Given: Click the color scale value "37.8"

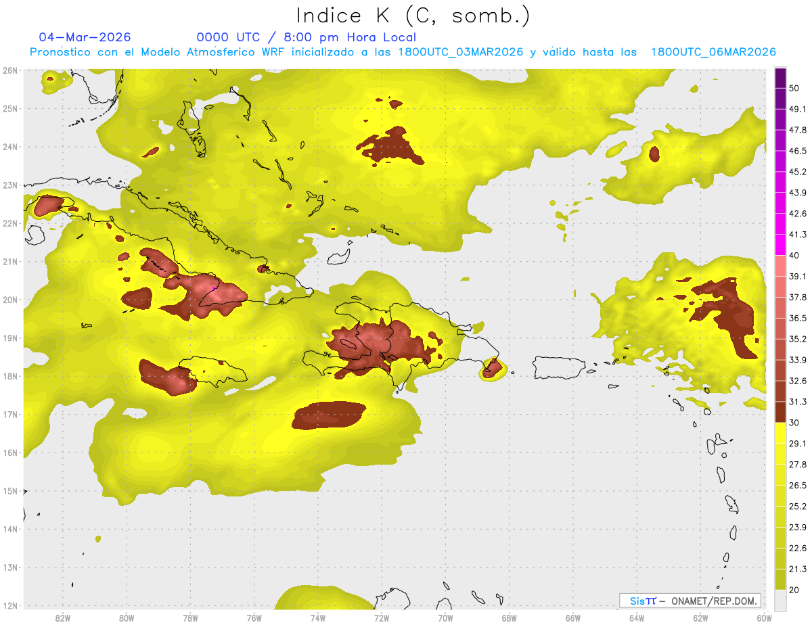Looking at the screenshot, I should coord(797,297).
